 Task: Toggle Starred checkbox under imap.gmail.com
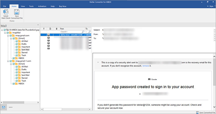(17, 52)
